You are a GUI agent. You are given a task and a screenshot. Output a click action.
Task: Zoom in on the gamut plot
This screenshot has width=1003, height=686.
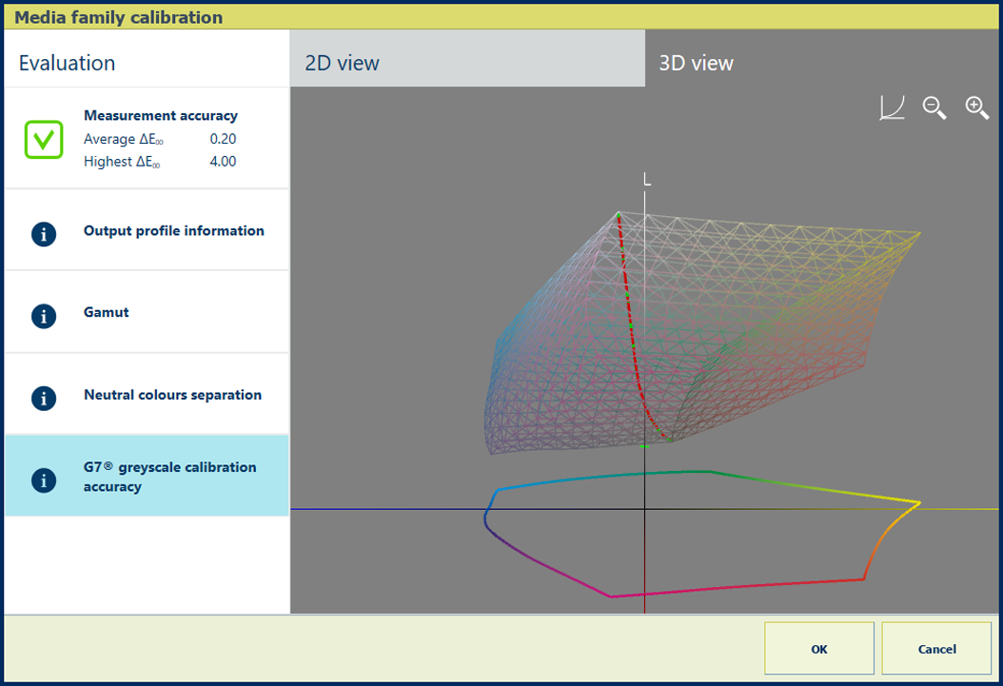[977, 108]
